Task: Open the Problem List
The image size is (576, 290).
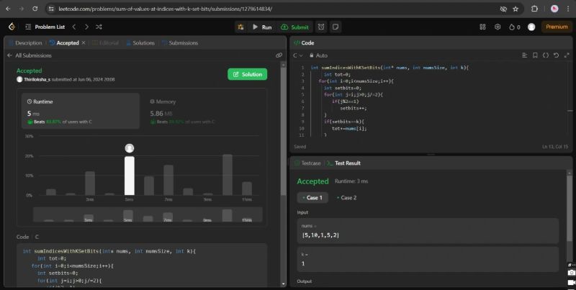Action: click(45, 27)
